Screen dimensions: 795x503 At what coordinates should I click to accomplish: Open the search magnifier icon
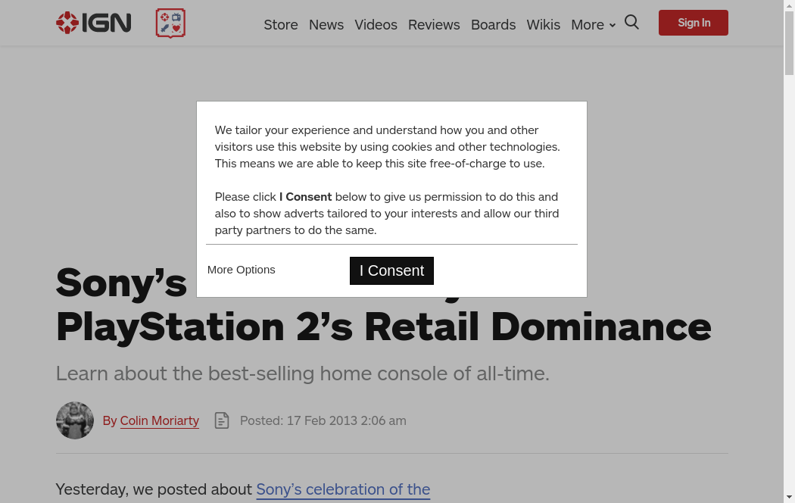click(631, 23)
